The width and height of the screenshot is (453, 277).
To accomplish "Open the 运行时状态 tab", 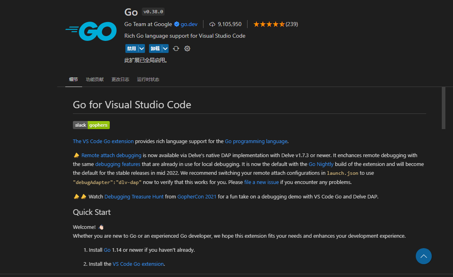I will (x=148, y=79).
